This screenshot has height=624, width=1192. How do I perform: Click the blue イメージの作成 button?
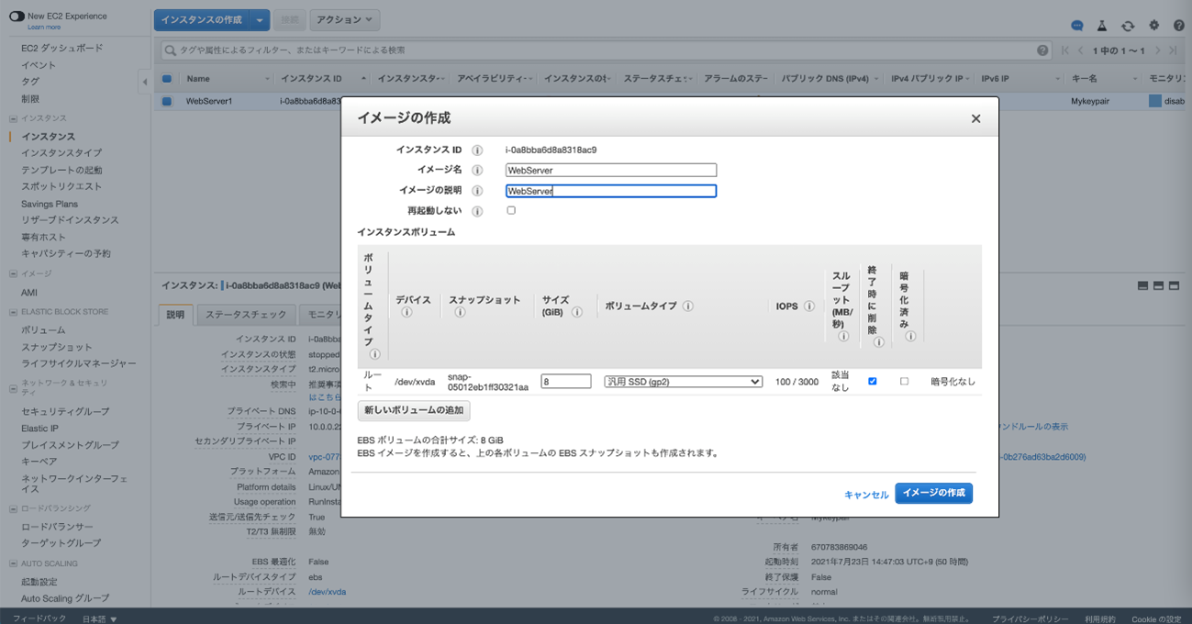point(933,494)
